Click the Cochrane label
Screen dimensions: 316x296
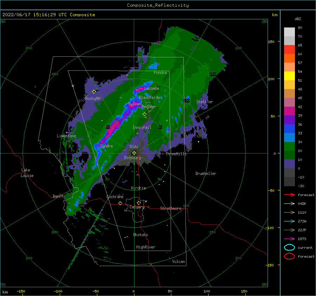[115, 197]
